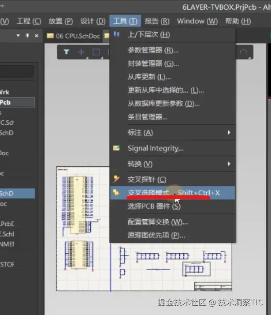
Task: Pin the Projects panel
Action: 27,36
